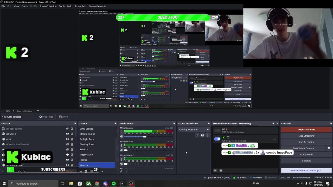Screen dimensions: 333x187
Task: Adjust Mikrofón/Aux 2 volume slider
Action: coord(126,150)
